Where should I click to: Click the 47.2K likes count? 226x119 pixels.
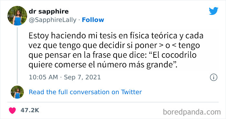click(x=30, y=110)
